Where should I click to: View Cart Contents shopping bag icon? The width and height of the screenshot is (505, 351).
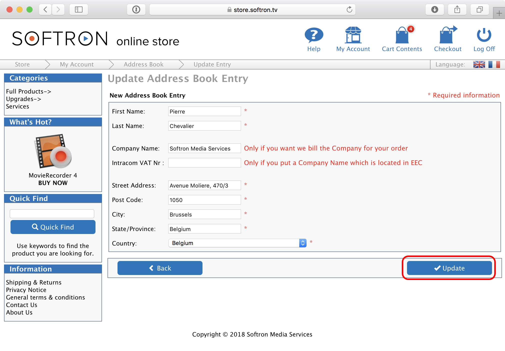402,35
